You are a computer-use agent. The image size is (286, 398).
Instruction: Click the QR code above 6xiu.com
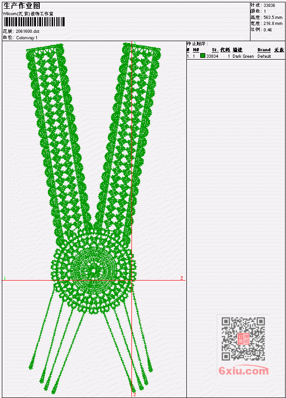[x=243, y=339]
